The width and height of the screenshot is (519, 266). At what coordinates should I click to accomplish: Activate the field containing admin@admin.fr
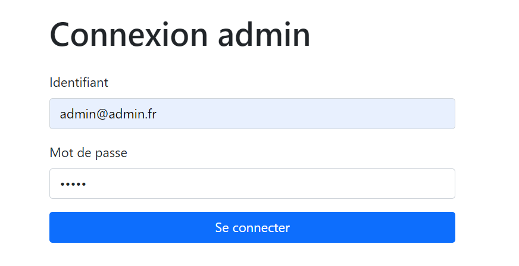(x=252, y=114)
